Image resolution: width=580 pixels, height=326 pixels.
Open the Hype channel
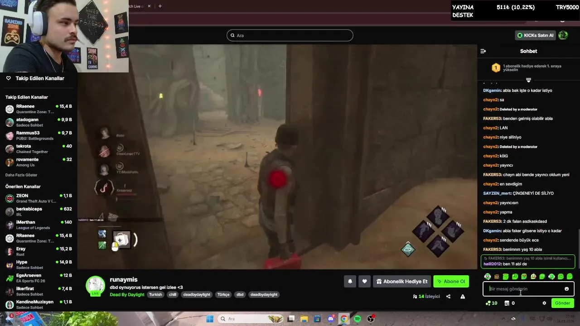39,264
